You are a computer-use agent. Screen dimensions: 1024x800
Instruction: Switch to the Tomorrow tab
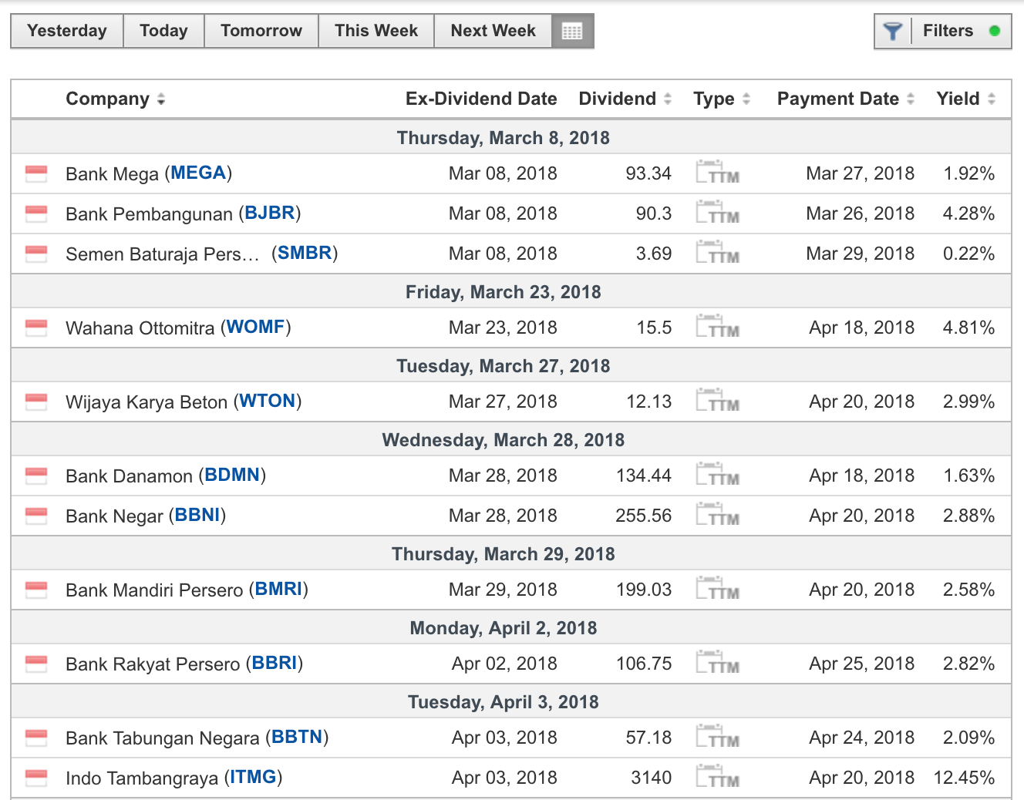pyautogui.click(x=261, y=31)
